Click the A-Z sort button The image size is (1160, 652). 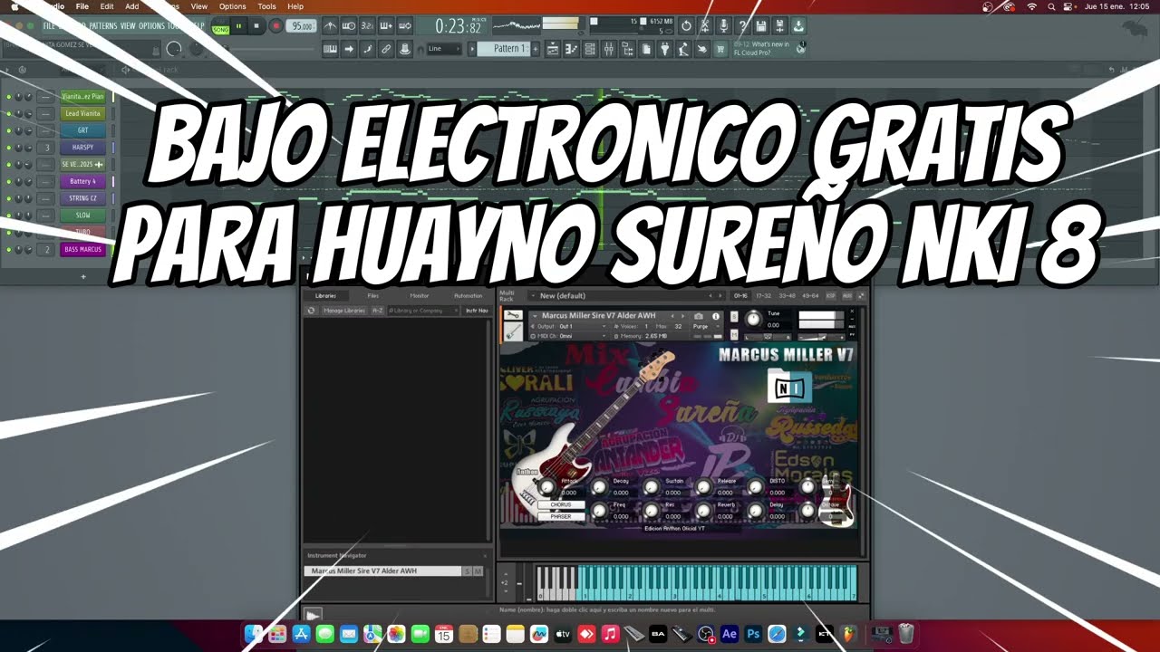coord(377,311)
